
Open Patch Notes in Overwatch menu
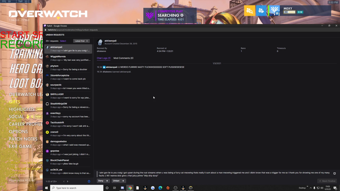click(23, 139)
